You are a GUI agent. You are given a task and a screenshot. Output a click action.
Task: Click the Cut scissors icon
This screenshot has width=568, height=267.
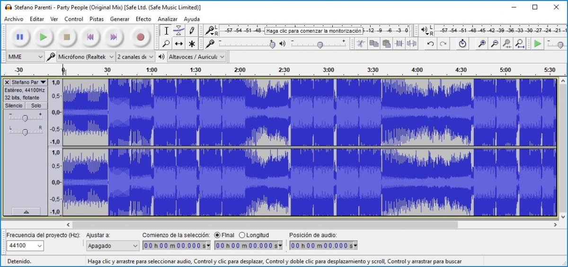click(x=360, y=44)
